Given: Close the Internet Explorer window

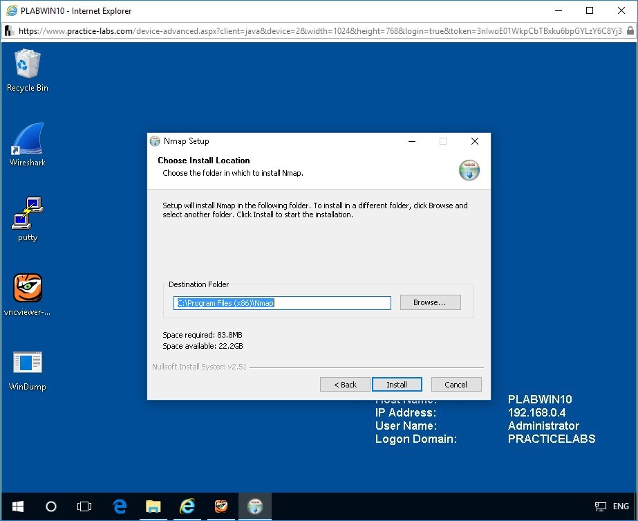Looking at the screenshot, I should 621,11.
